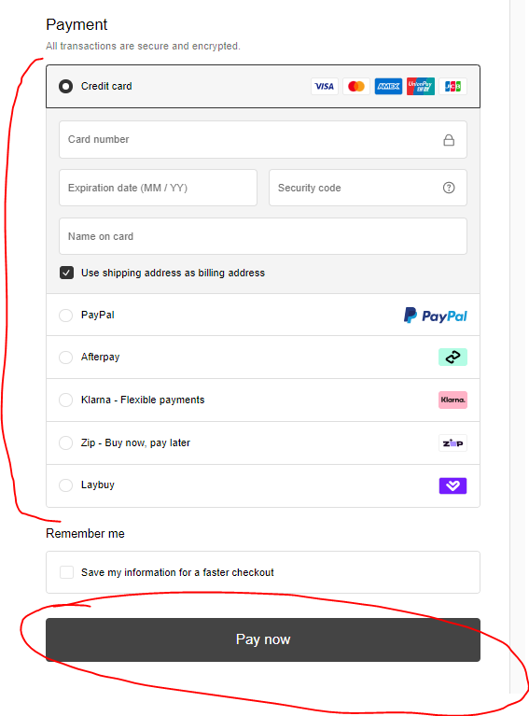Image resolution: width=529 pixels, height=716 pixels.
Task: Open the security code help question icon
Action: [x=449, y=188]
